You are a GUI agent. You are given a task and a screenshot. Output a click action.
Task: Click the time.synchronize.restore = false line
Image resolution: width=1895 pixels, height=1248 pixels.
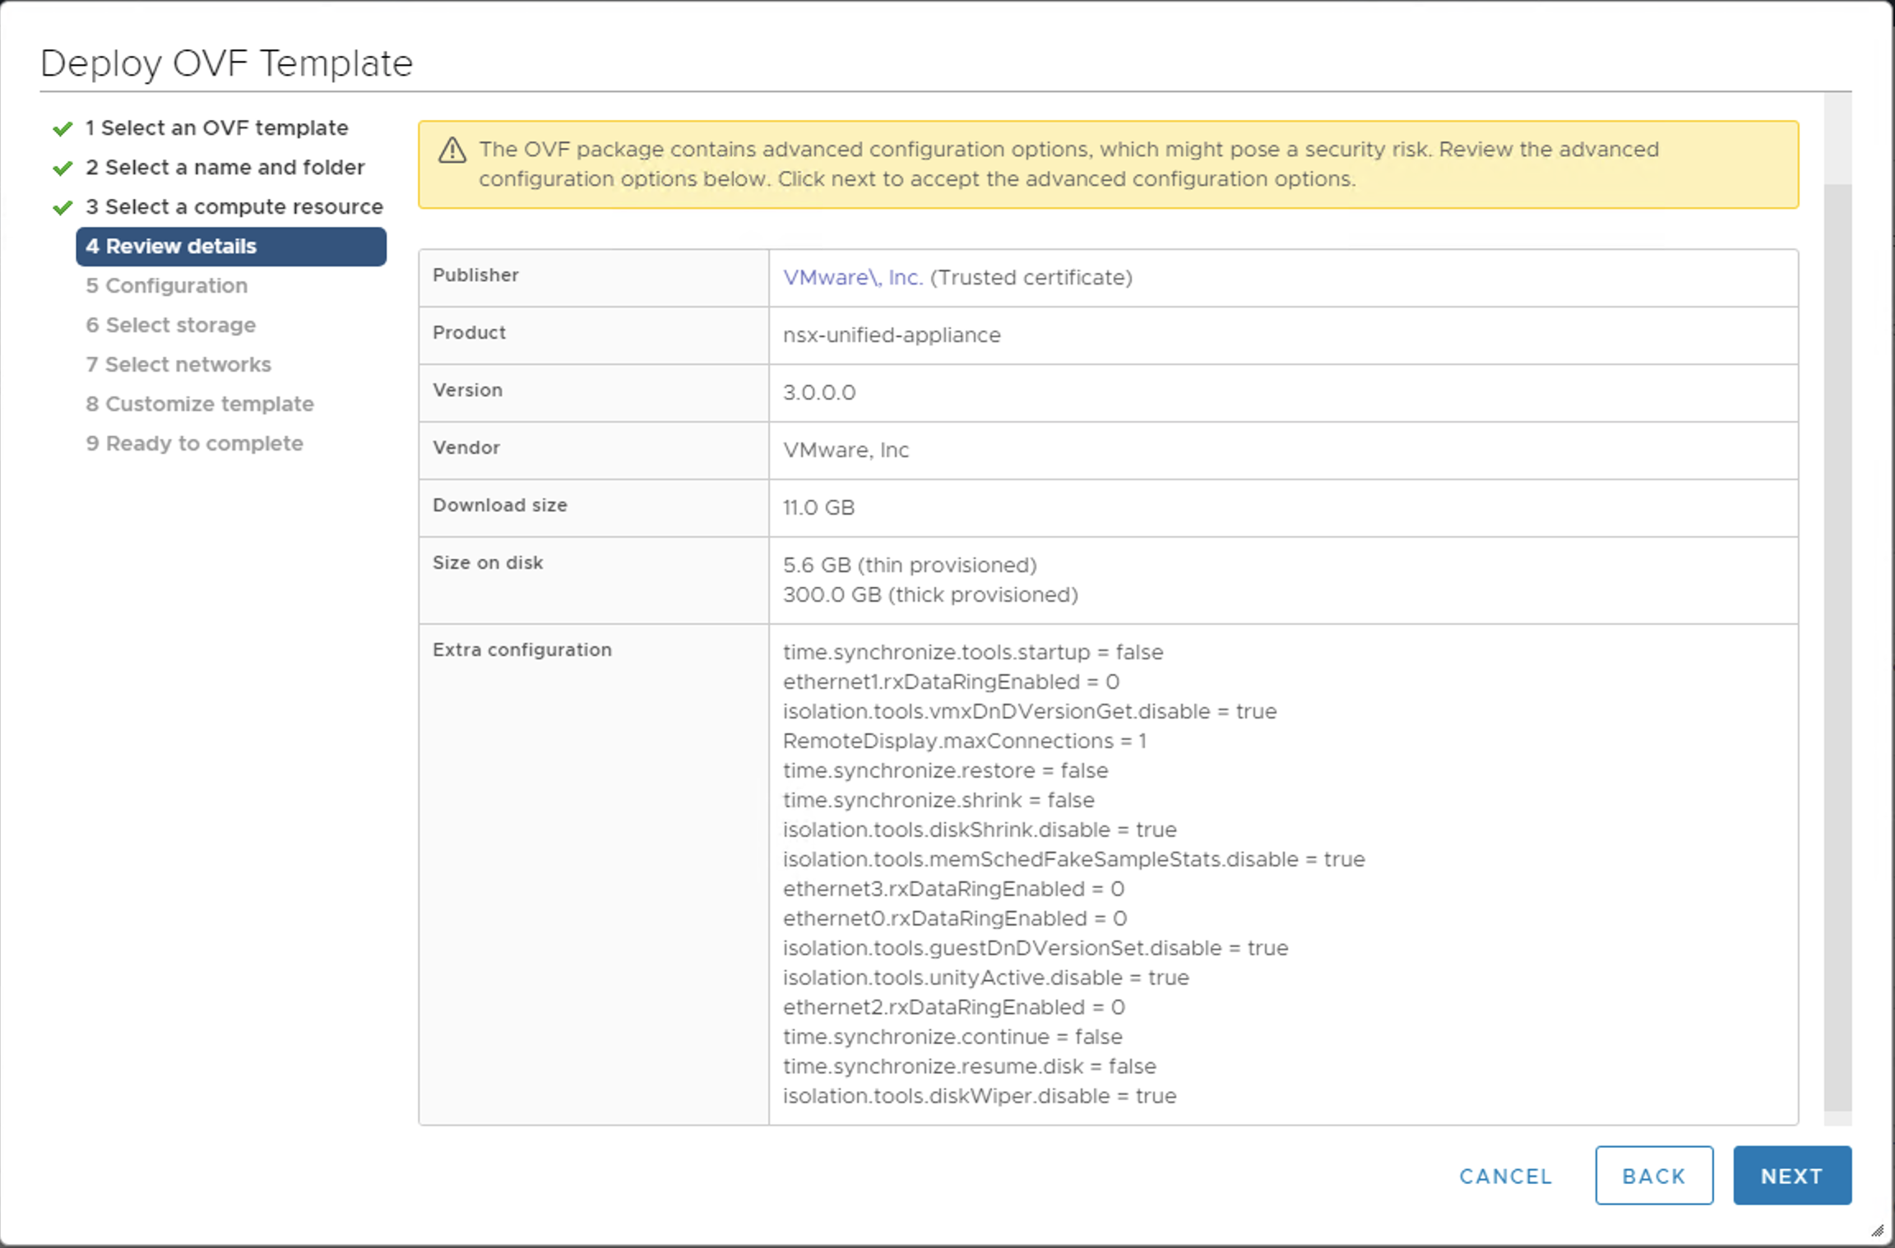click(x=946, y=771)
